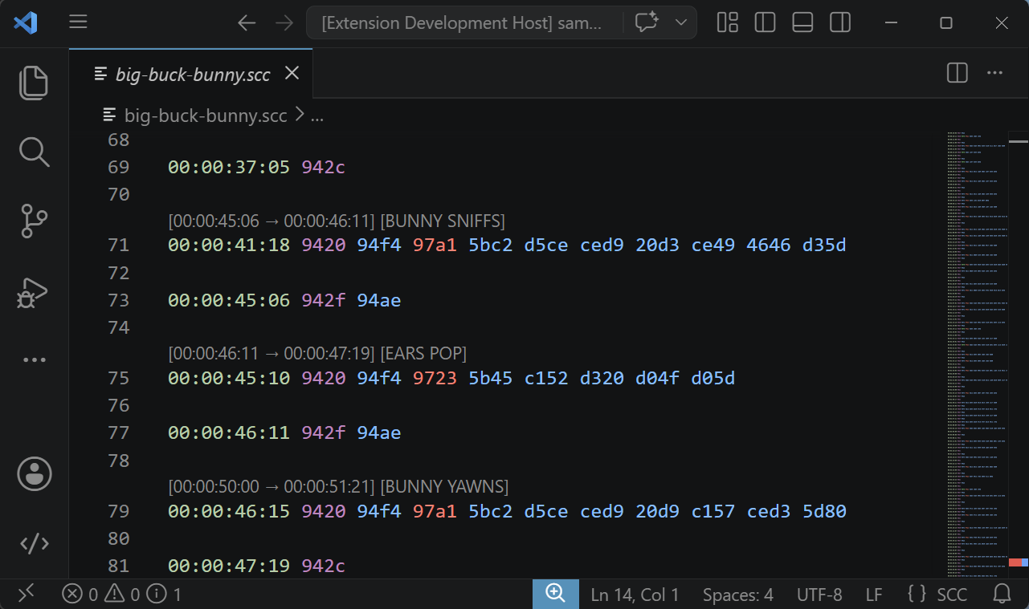Click timecode 00:00:46:11 on line 77
Viewport: 1029px width, 609px height.
pyautogui.click(x=229, y=433)
